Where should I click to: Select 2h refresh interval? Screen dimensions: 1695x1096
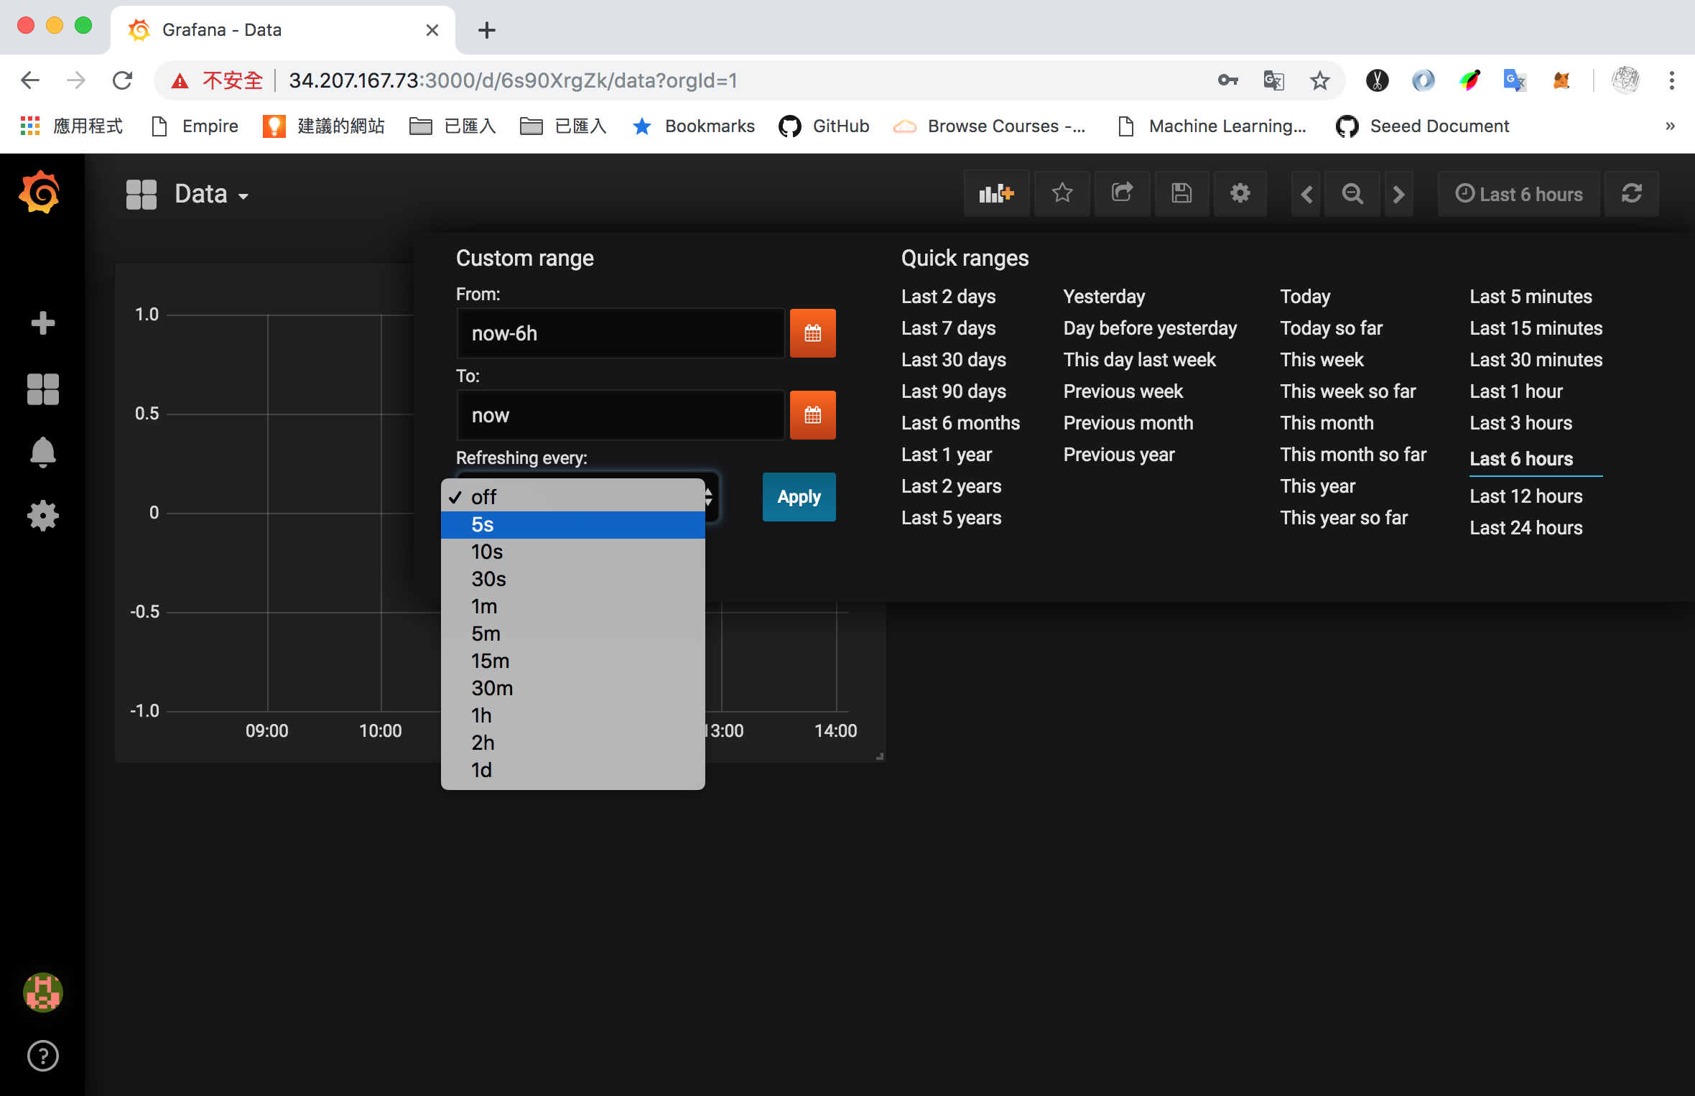pos(573,743)
